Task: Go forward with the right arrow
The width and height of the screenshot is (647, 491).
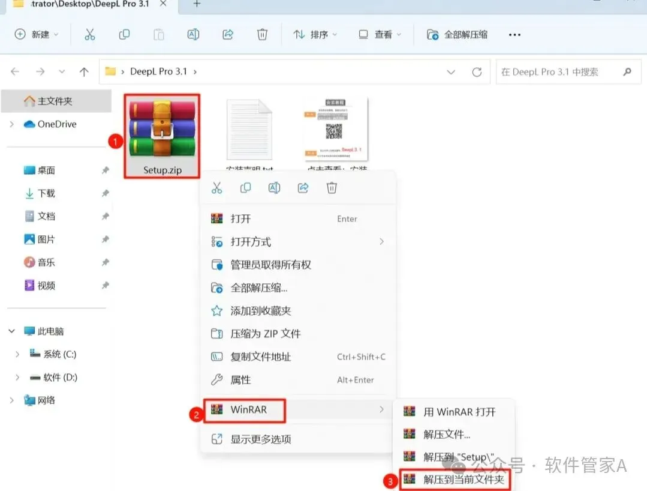Action: tap(40, 72)
